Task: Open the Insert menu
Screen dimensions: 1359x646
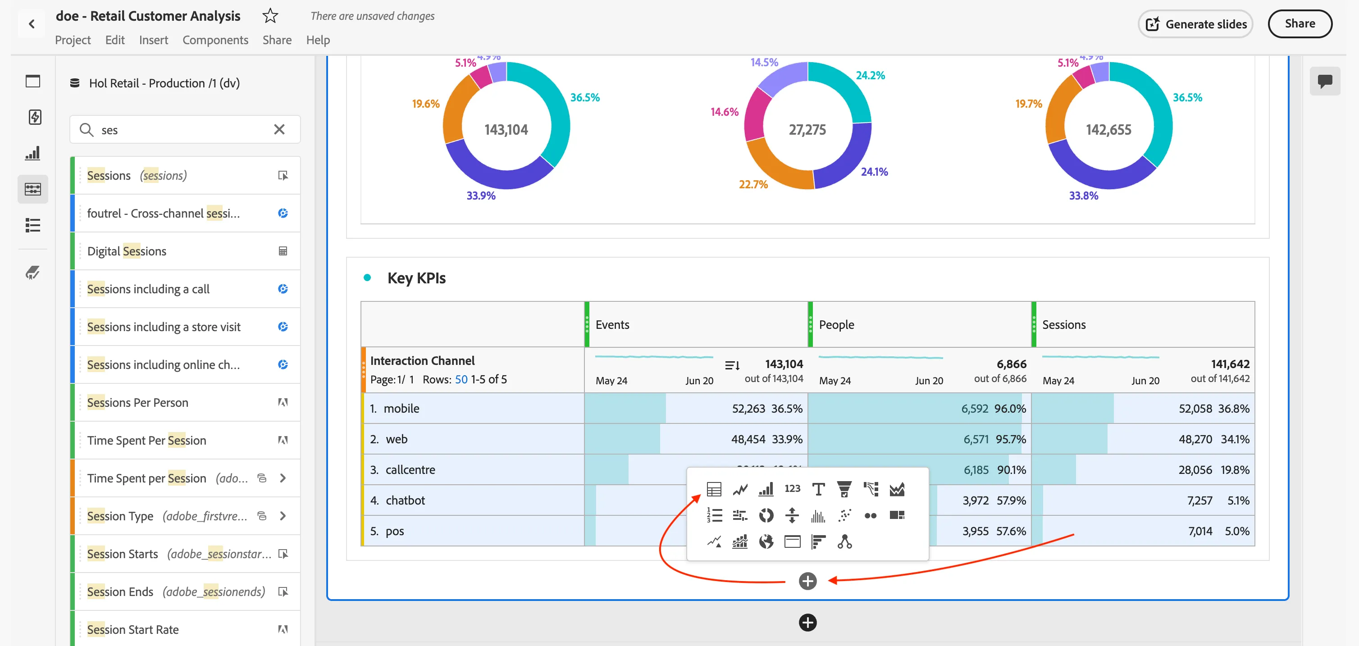Action: pos(154,40)
